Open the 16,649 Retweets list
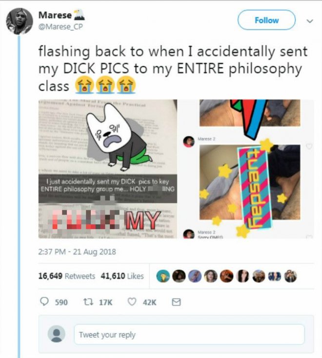 (67, 276)
